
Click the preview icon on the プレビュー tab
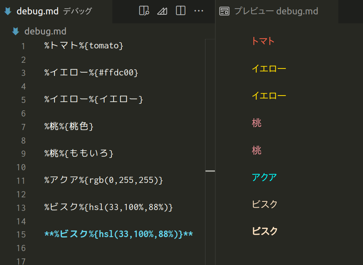[224, 11]
